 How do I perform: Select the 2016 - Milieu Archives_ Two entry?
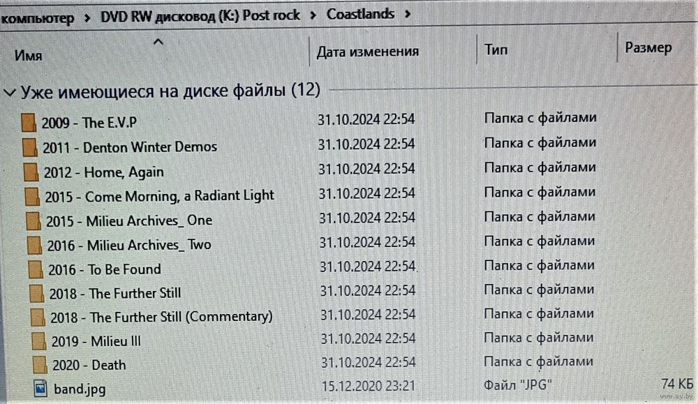click(129, 245)
